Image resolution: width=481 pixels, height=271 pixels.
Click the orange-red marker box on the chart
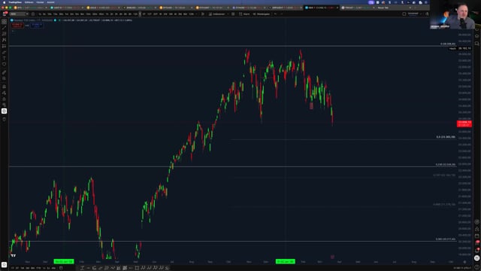[x=311, y=106]
